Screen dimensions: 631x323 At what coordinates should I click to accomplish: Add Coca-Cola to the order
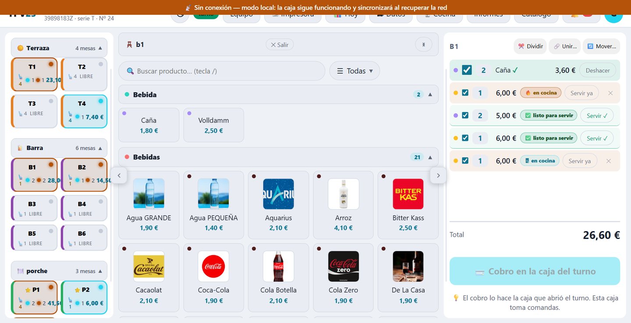click(214, 277)
